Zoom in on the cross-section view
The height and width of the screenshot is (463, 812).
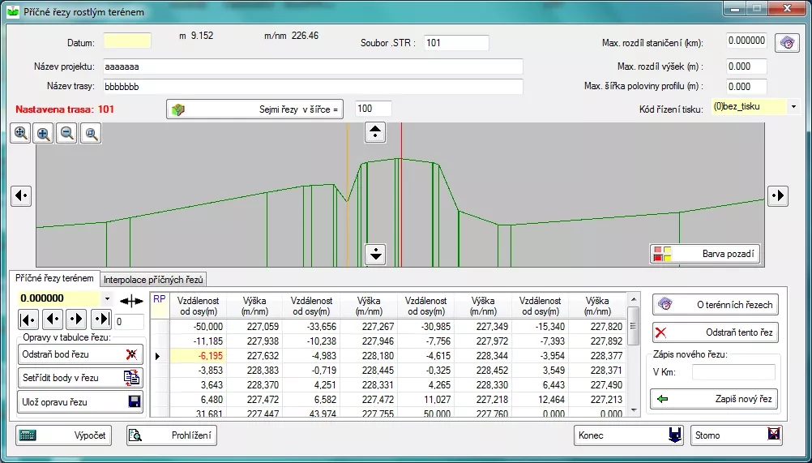click(44, 134)
